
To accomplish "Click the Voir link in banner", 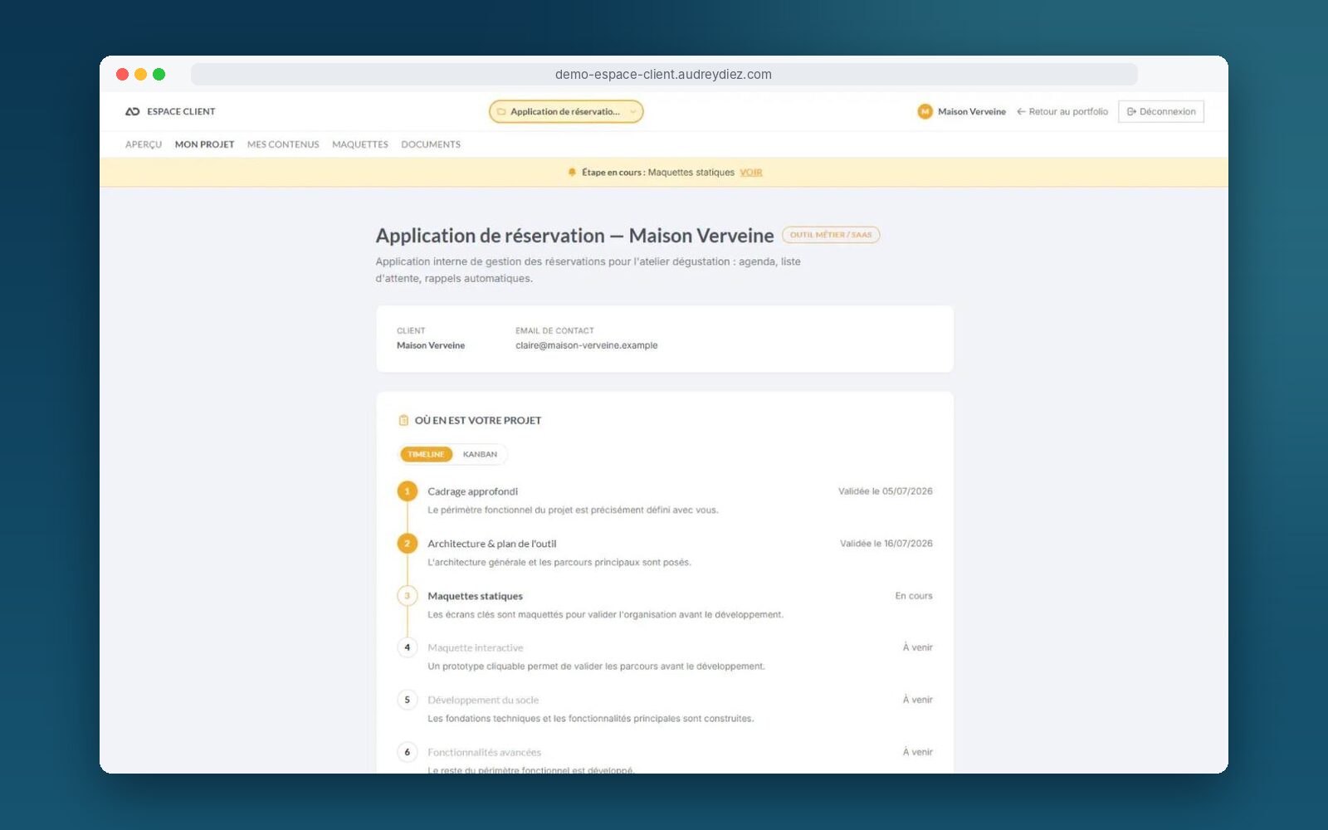I will [x=751, y=173].
